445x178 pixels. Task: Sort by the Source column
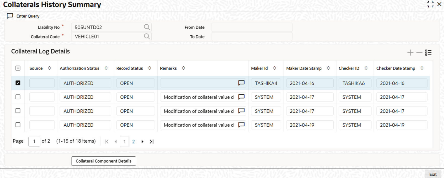click(x=49, y=68)
